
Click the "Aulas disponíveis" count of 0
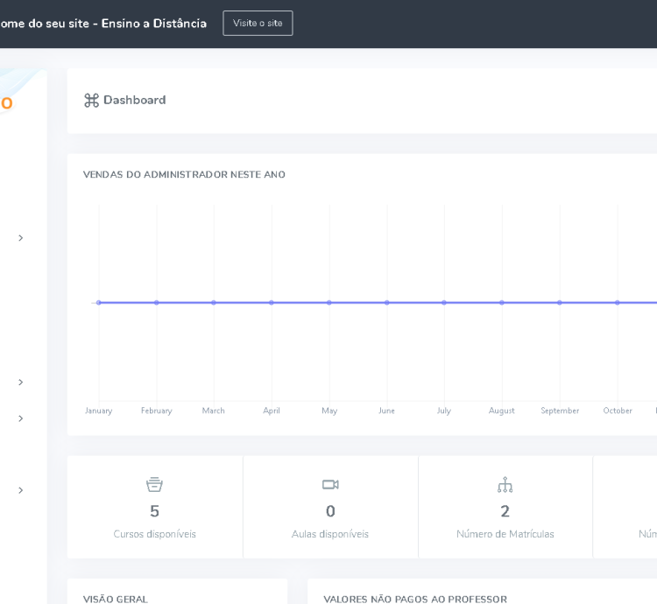click(x=330, y=511)
